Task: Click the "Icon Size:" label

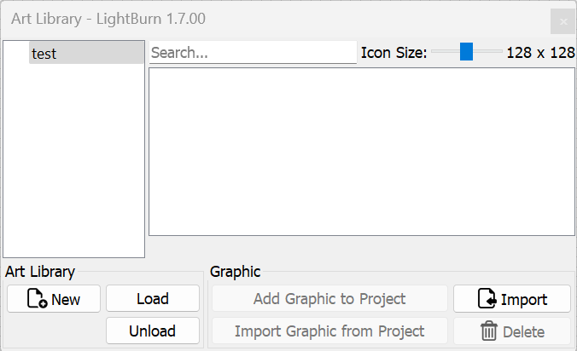Action: click(x=393, y=53)
